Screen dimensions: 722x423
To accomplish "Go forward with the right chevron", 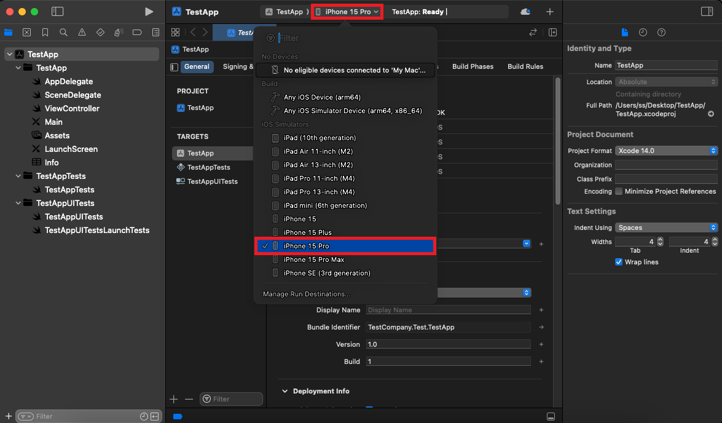I will (205, 32).
